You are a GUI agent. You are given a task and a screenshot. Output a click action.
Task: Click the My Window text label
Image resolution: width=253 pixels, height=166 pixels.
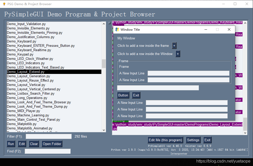coord(126,38)
